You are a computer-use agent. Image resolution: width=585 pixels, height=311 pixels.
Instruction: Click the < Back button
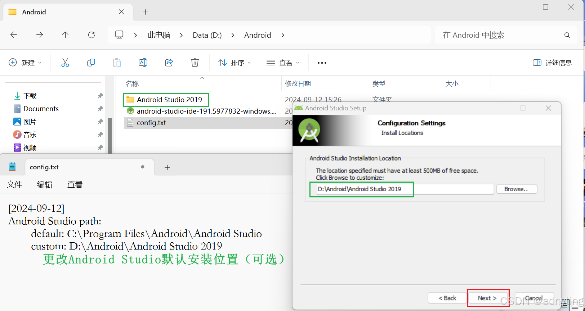447,298
